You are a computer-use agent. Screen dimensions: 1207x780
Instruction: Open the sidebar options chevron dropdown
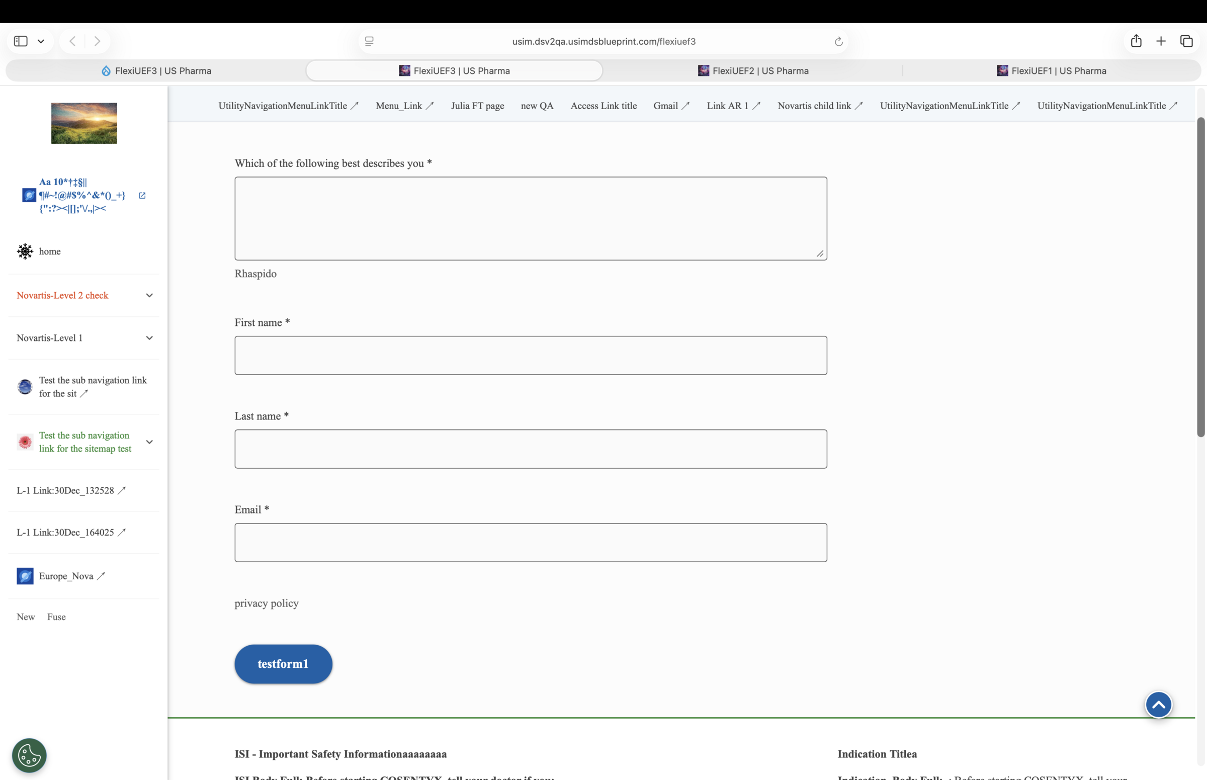tap(41, 42)
